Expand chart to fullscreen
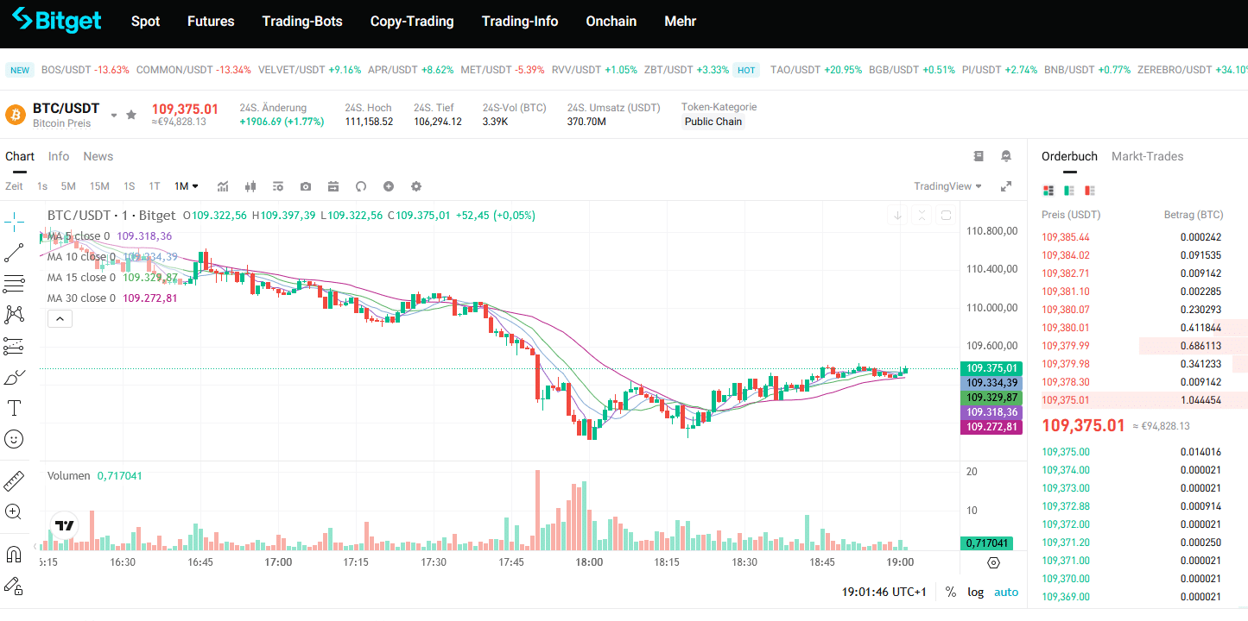This screenshot has width=1248, height=621. tap(1006, 186)
